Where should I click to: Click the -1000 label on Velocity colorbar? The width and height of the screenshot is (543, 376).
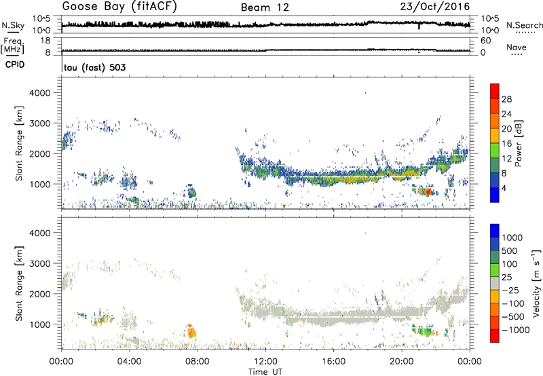[515, 330]
